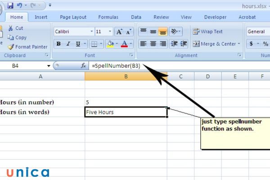Click the Center text alignment icon
This screenshot has height=180, width=270.
(x=153, y=44)
